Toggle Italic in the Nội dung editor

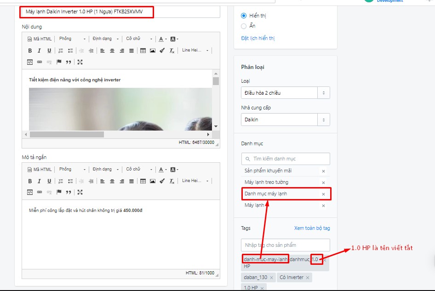pos(39,51)
